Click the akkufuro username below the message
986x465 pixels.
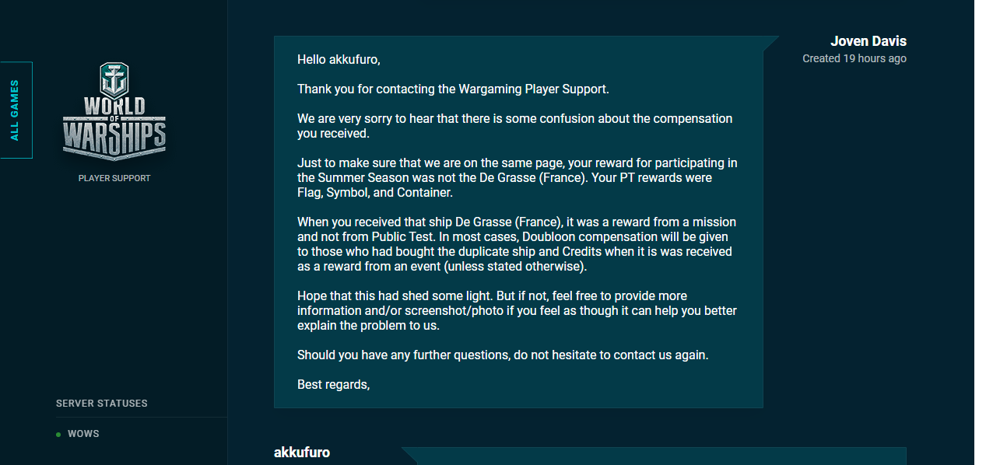(x=302, y=453)
